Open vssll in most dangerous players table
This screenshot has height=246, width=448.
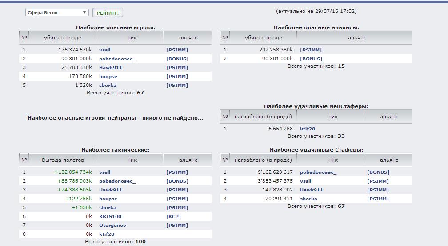coord(104,50)
